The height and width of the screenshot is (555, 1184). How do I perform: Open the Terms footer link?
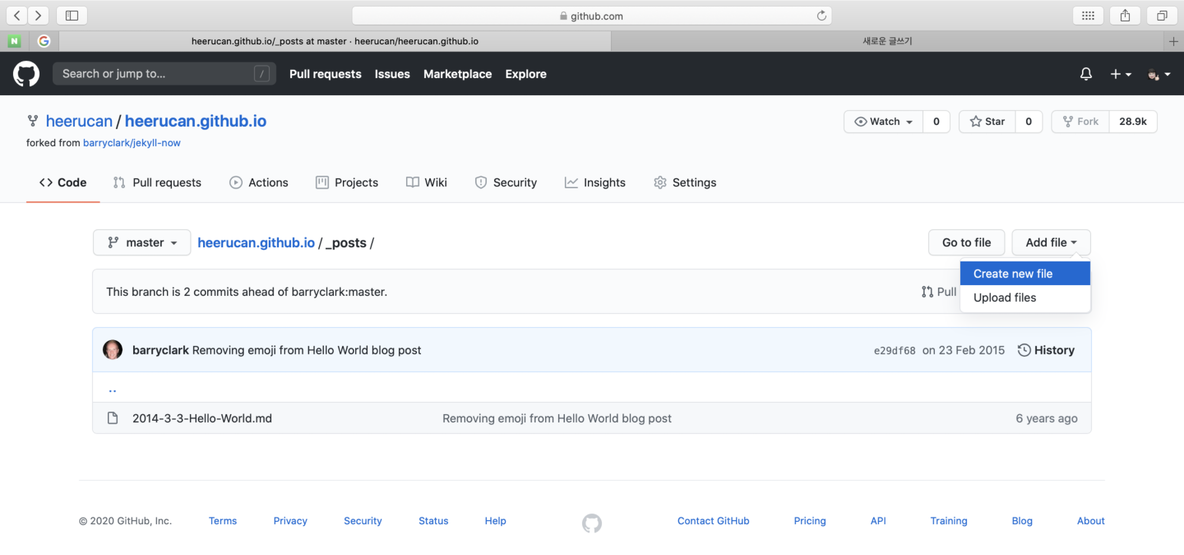point(223,521)
